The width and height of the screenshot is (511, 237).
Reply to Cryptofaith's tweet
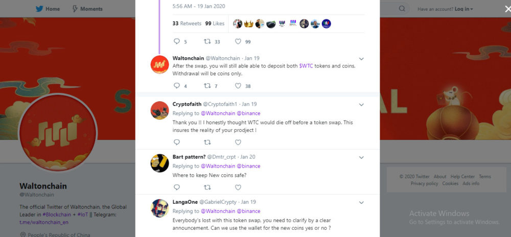coord(177,143)
